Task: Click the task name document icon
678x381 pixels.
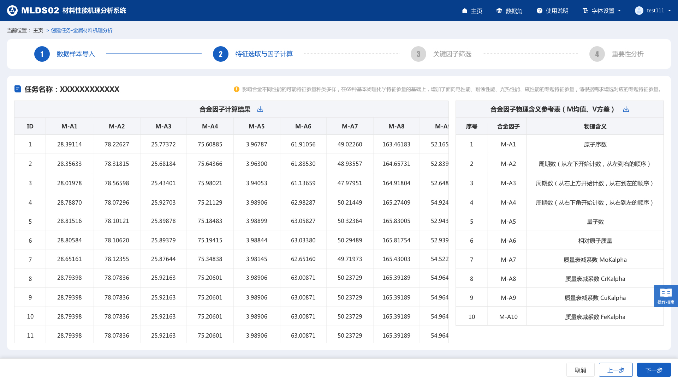Action: point(18,89)
